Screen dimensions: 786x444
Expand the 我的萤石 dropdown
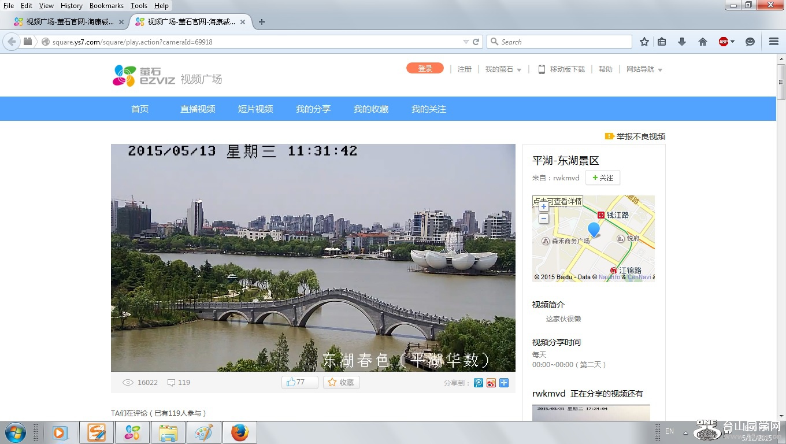coord(503,69)
